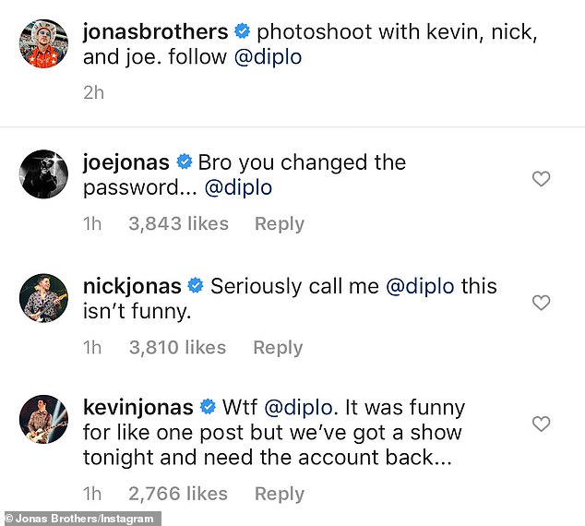
Task: Click the joejonas username
Action: coord(126,162)
